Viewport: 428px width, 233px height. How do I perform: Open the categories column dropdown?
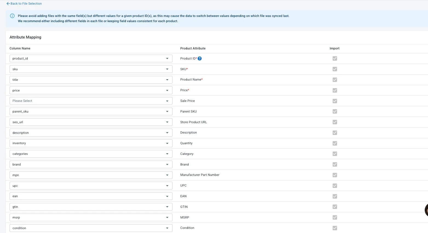click(x=91, y=154)
